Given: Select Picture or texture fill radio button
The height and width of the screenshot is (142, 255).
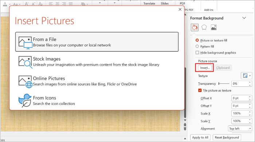Looking at the screenshot, I should 197,40.
